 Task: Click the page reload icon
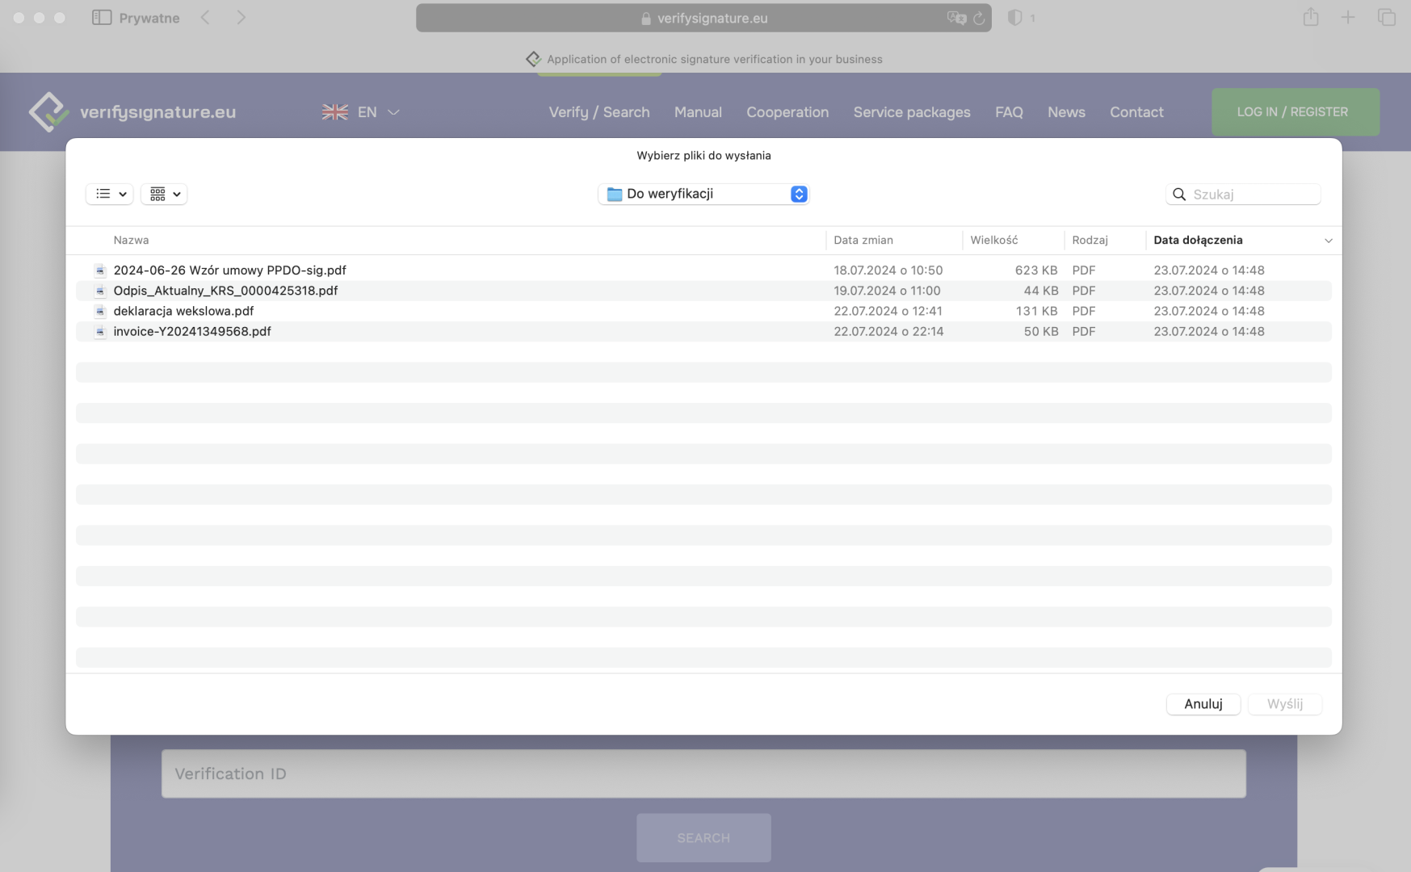click(x=979, y=18)
